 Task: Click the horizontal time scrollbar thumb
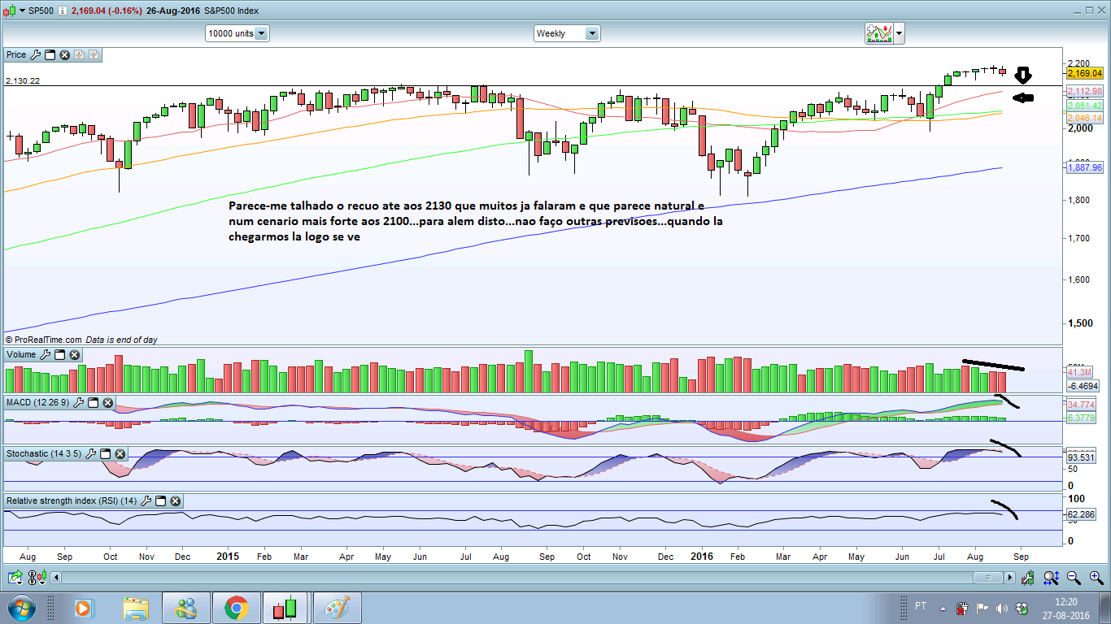(988, 578)
